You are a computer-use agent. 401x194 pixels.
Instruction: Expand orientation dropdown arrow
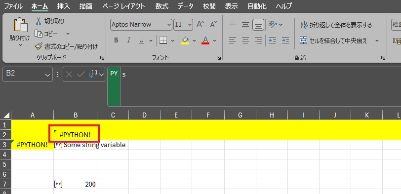tap(281, 25)
